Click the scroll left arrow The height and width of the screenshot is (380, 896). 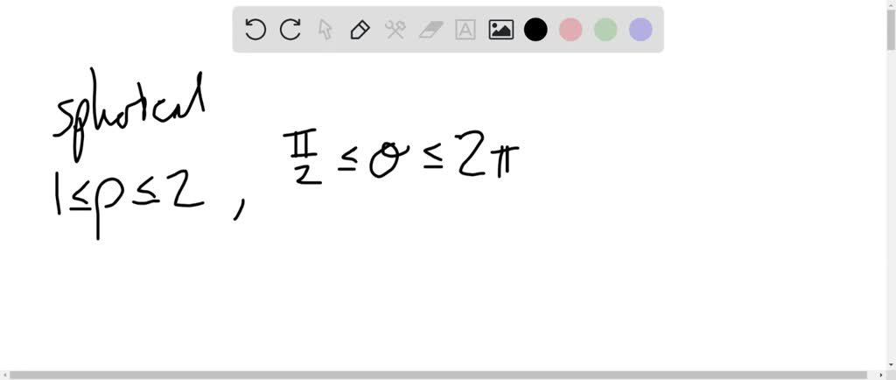coord(4,375)
